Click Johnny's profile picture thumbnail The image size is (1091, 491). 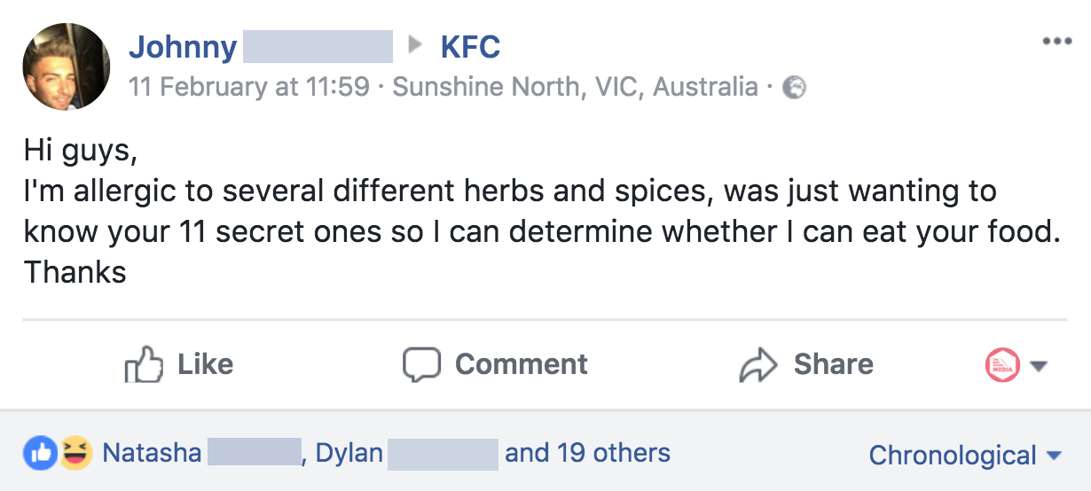(x=67, y=66)
